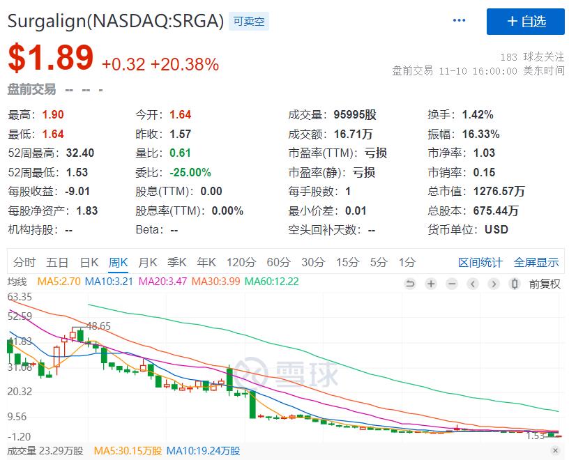Open the candlestick drawing tool icon
This screenshot has width=569, height=460.
point(514,284)
